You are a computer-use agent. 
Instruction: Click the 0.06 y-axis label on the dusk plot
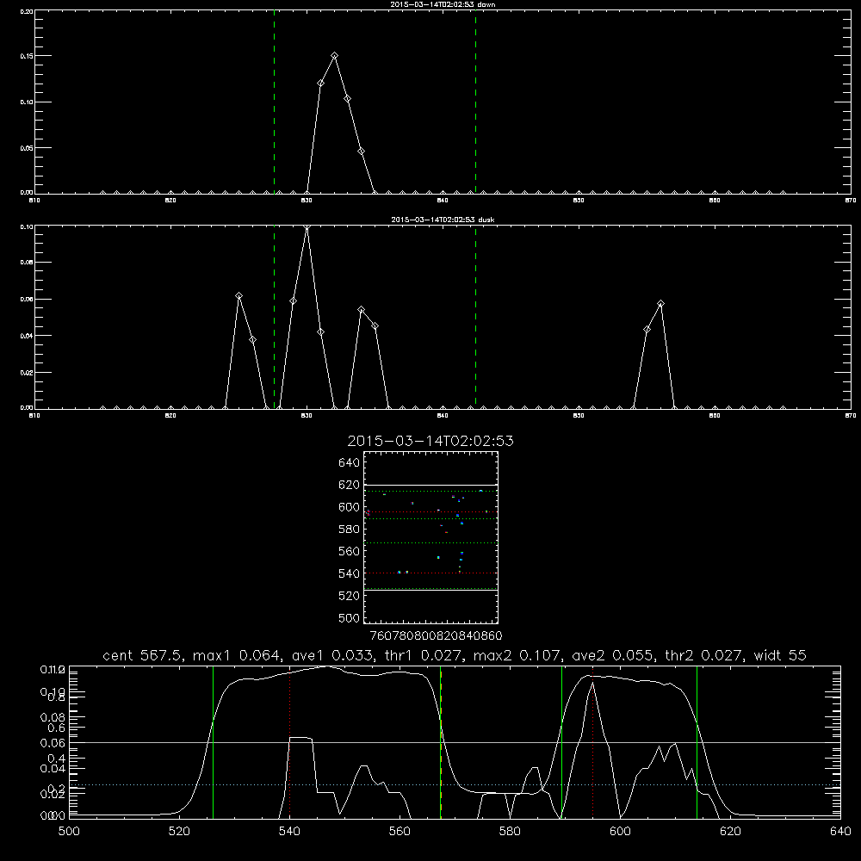pos(27,300)
